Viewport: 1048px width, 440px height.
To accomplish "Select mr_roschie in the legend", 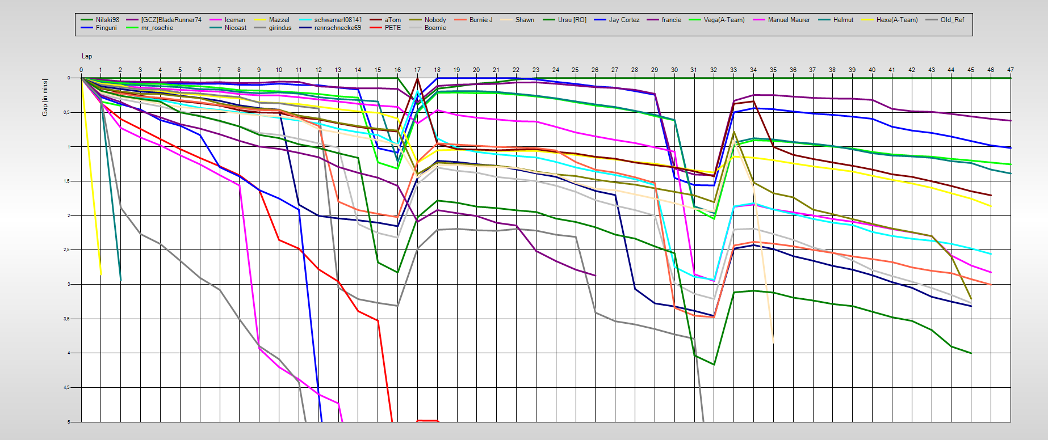I will [x=157, y=28].
